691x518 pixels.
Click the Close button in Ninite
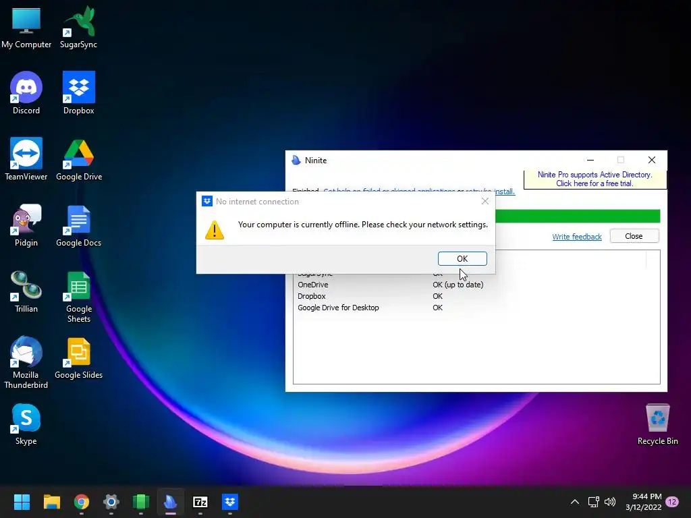634,236
